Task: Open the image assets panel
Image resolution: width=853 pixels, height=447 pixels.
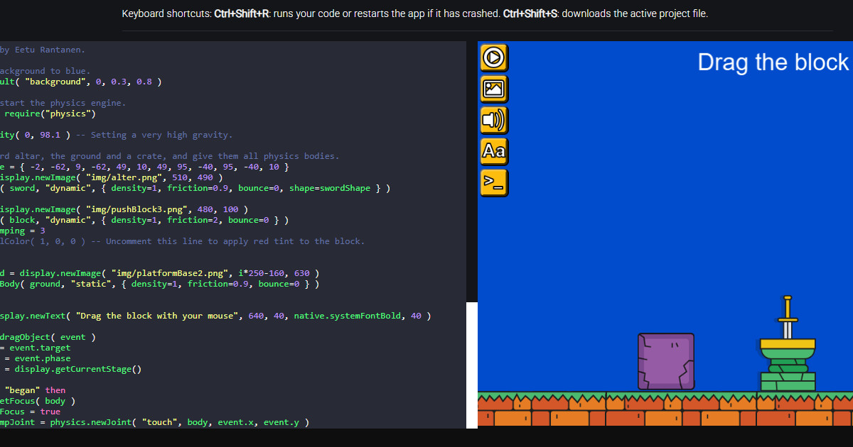Action: click(494, 89)
